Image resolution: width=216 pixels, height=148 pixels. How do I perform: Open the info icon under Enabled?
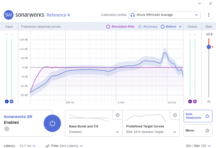(6, 129)
